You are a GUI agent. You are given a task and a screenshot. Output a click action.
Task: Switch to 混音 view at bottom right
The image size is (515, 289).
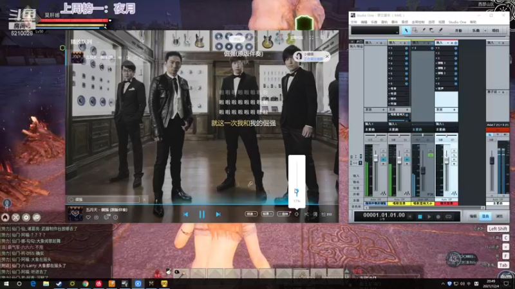pyautogui.click(x=486, y=216)
